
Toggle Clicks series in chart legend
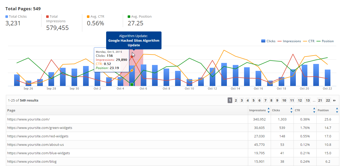(x=268, y=41)
